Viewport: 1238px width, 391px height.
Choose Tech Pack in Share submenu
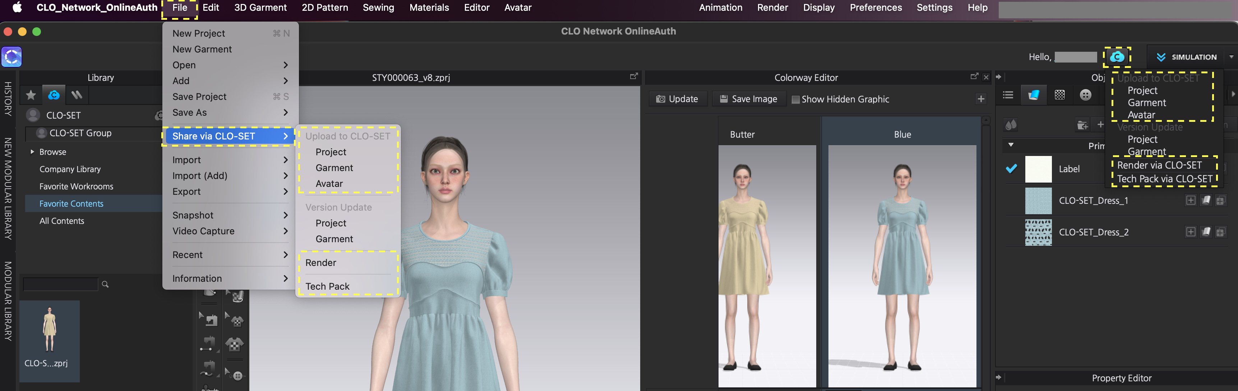pyautogui.click(x=348, y=286)
